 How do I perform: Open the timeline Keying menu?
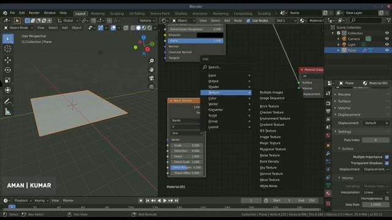click(x=41, y=200)
